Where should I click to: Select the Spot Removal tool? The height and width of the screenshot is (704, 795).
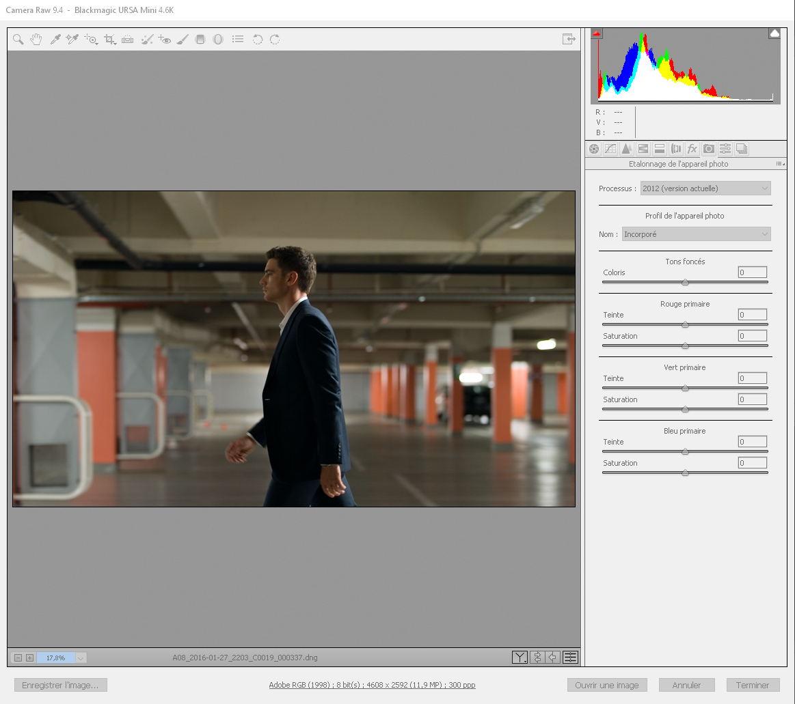pos(147,40)
